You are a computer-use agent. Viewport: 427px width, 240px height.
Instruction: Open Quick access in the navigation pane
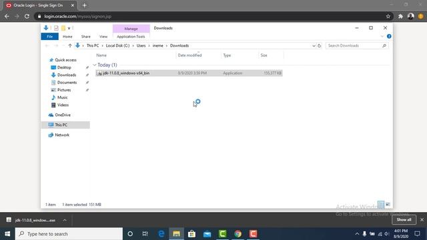(x=65, y=60)
